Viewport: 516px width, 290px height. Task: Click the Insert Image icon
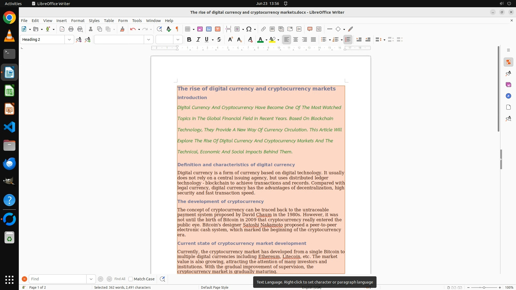(200, 29)
